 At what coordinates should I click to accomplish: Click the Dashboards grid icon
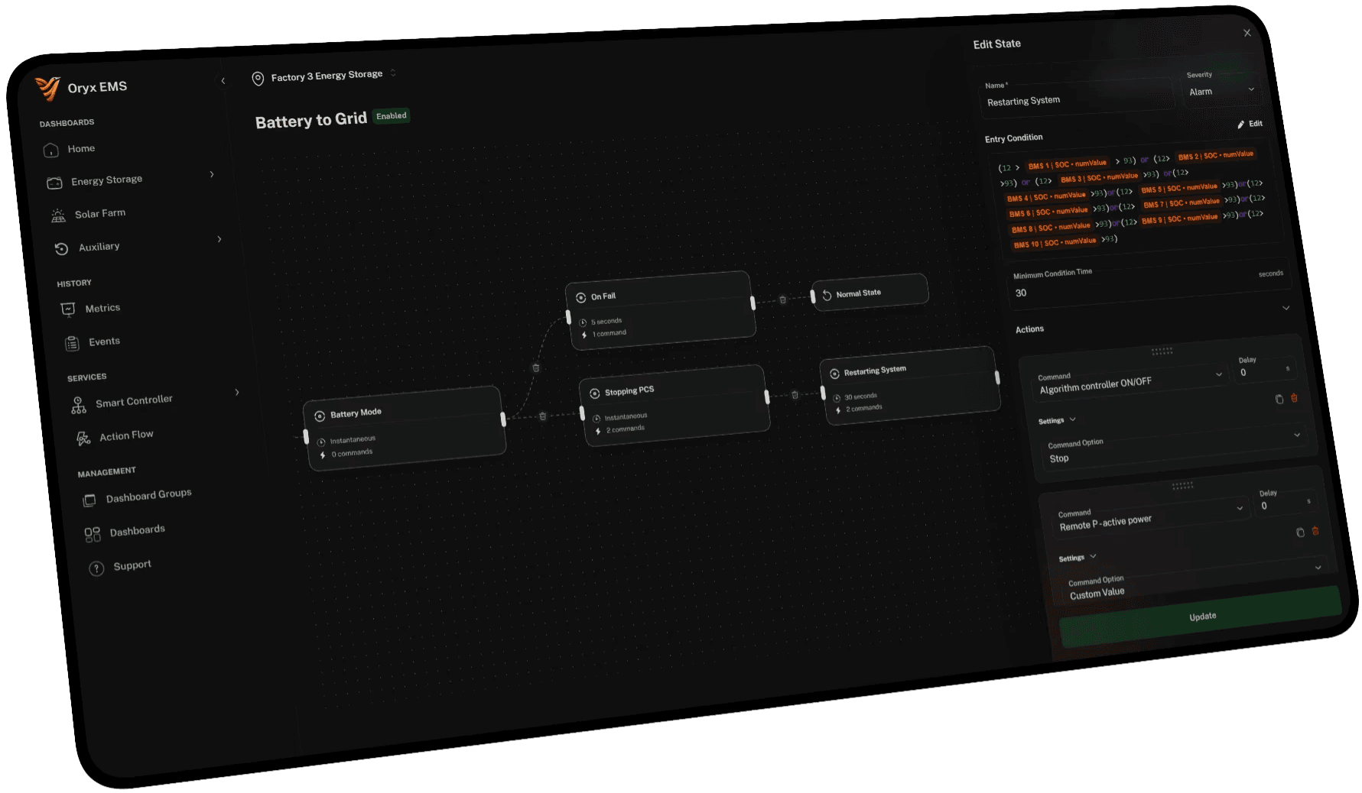93,535
